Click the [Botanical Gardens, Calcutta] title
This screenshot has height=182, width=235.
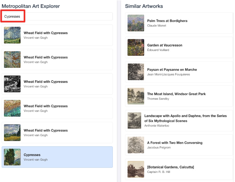point(170,167)
